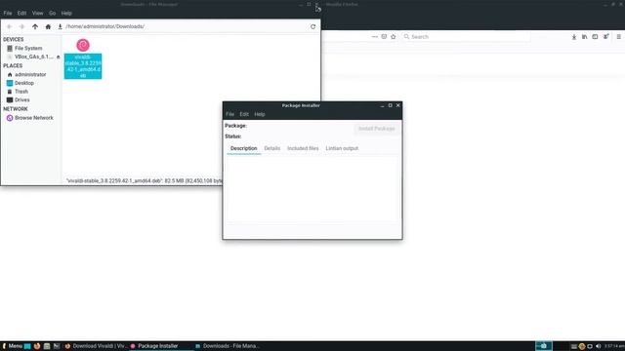Open the Firefox account icon
This screenshot has height=351, width=625.
click(605, 37)
